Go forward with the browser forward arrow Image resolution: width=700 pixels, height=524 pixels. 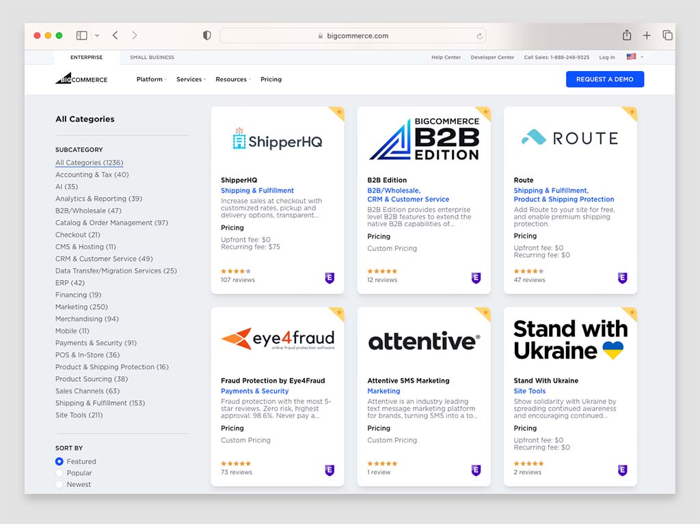(x=135, y=36)
